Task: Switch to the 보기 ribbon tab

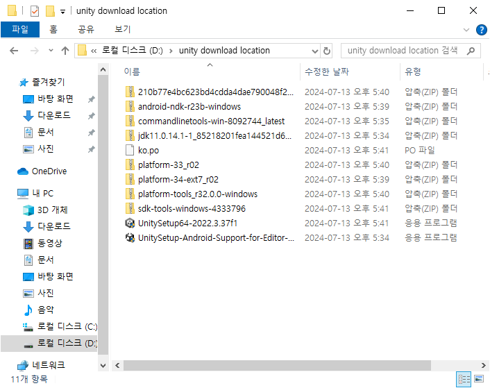Action: click(x=122, y=29)
